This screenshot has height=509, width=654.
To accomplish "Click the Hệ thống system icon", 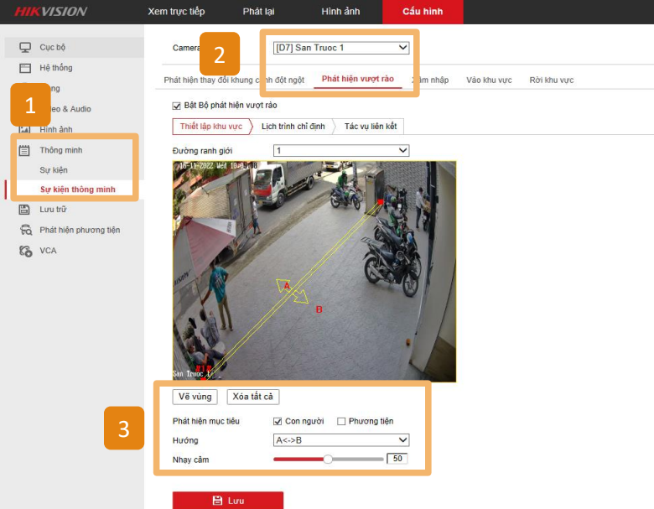I will pos(25,68).
